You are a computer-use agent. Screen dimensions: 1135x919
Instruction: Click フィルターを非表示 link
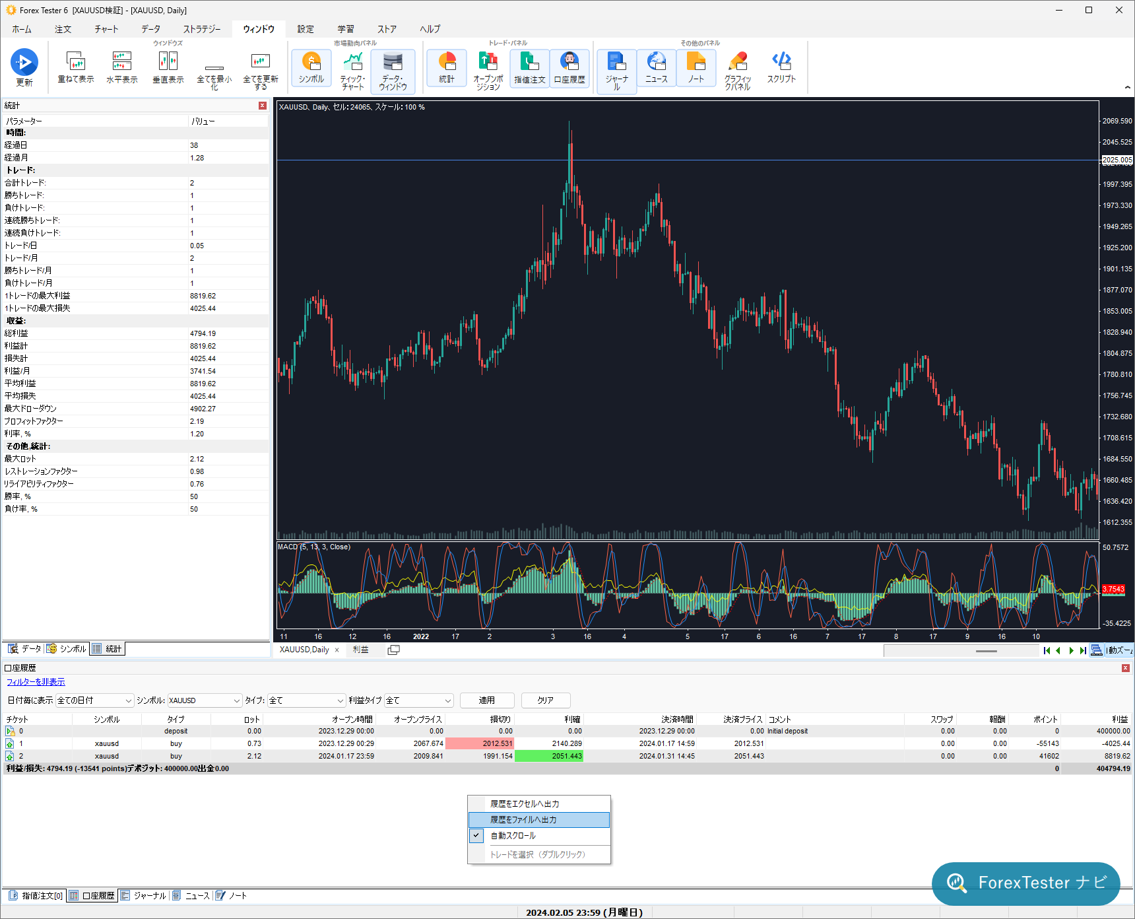[x=36, y=682]
